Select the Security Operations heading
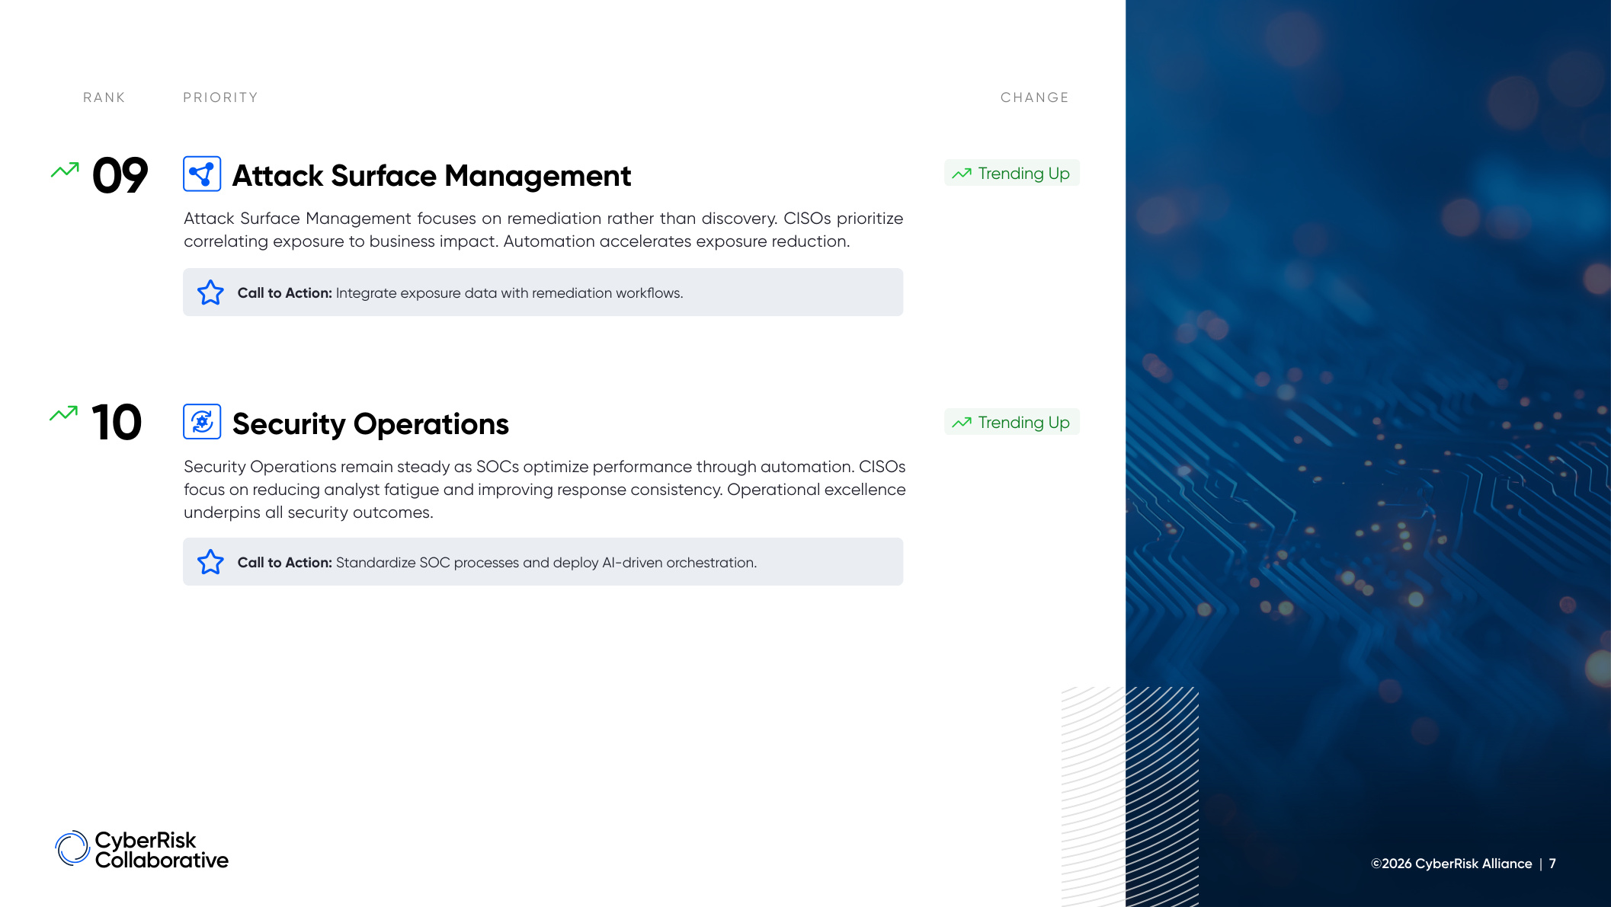This screenshot has width=1611, height=907. (x=370, y=424)
